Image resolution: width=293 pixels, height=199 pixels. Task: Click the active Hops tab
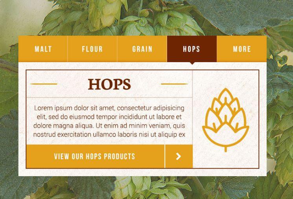pos(192,49)
